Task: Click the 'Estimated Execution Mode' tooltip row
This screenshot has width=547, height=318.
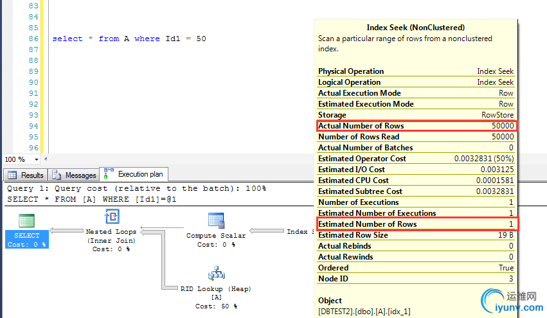Action: 416,104
